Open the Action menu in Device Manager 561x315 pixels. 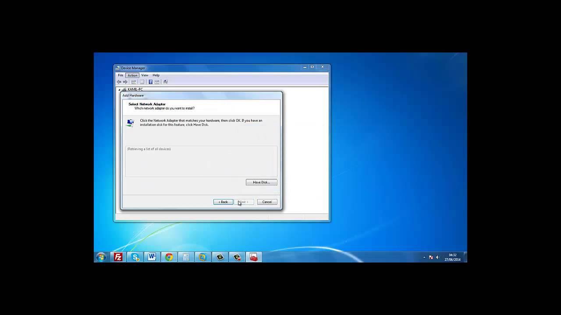(132, 75)
